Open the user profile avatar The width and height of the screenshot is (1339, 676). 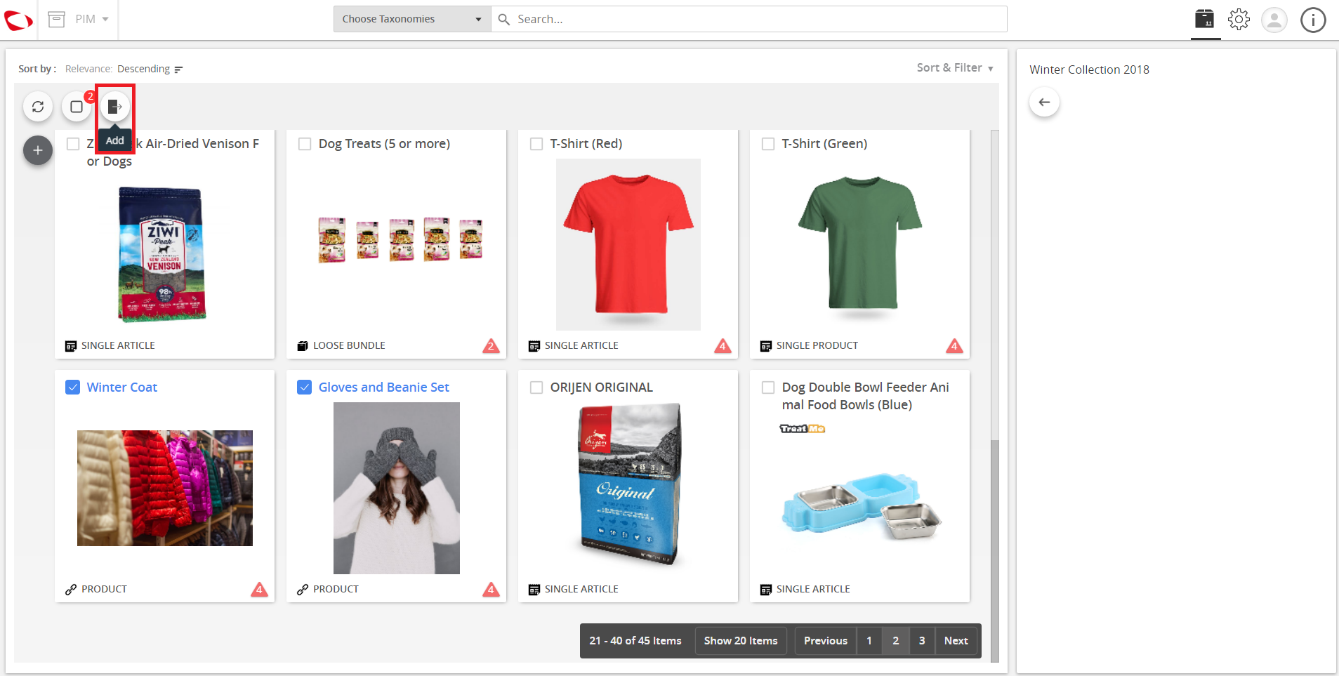pyautogui.click(x=1274, y=20)
